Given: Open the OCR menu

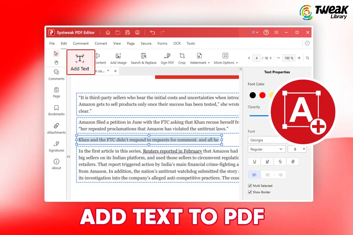Looking at the screenshot, I should click(177, 43).
